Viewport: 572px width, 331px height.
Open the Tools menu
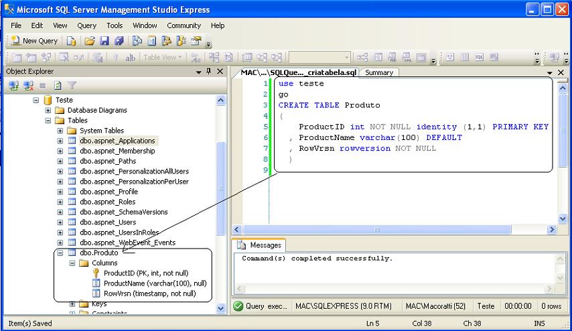click(x=115, y=25)
